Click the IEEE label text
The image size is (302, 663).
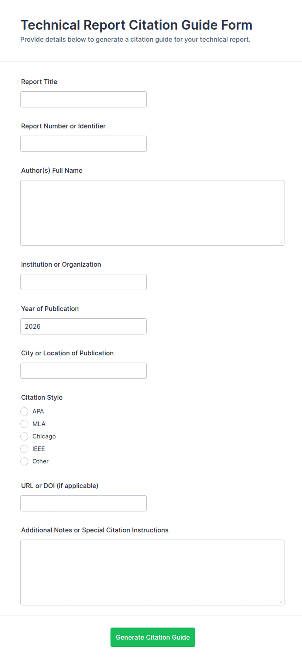coord(39,449)
